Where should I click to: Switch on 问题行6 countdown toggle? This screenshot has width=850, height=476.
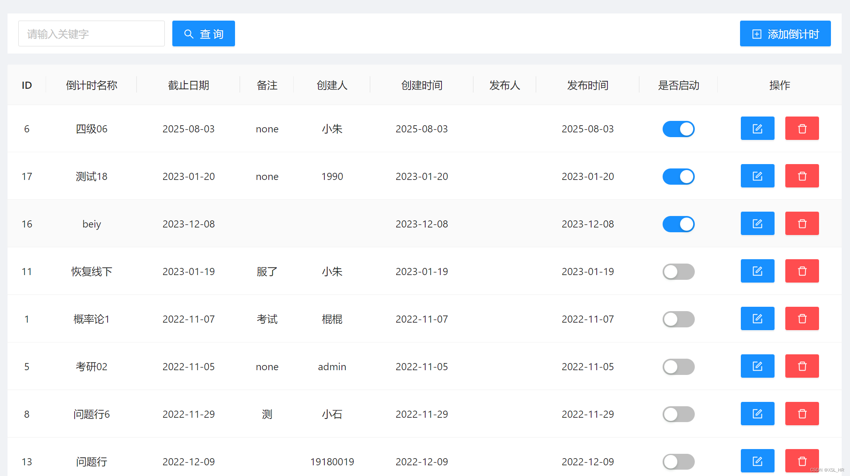click(678, 414)
